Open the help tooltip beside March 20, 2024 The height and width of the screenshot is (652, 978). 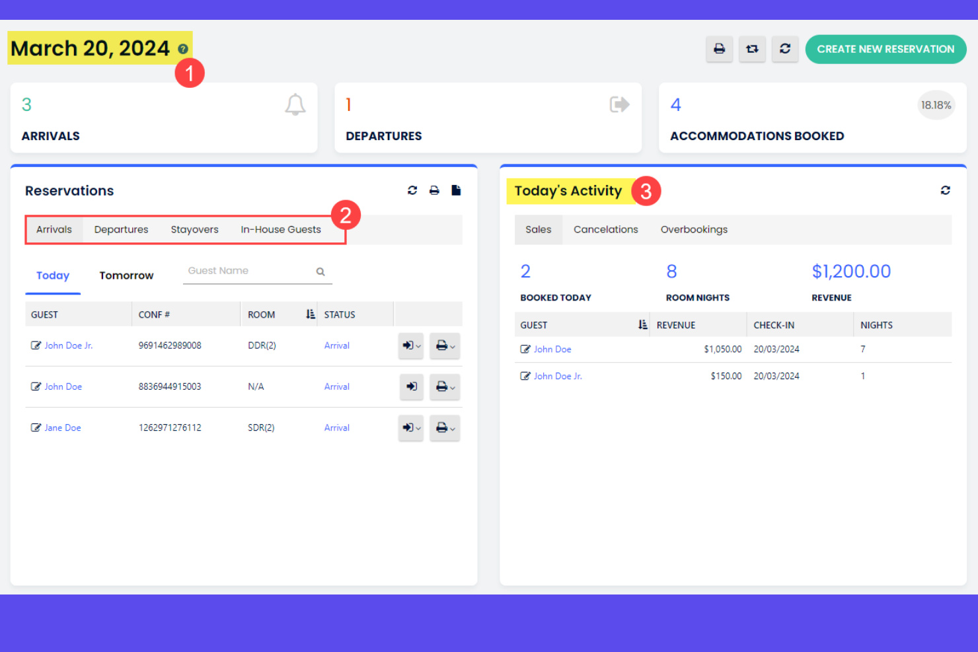tap(183, 48)
